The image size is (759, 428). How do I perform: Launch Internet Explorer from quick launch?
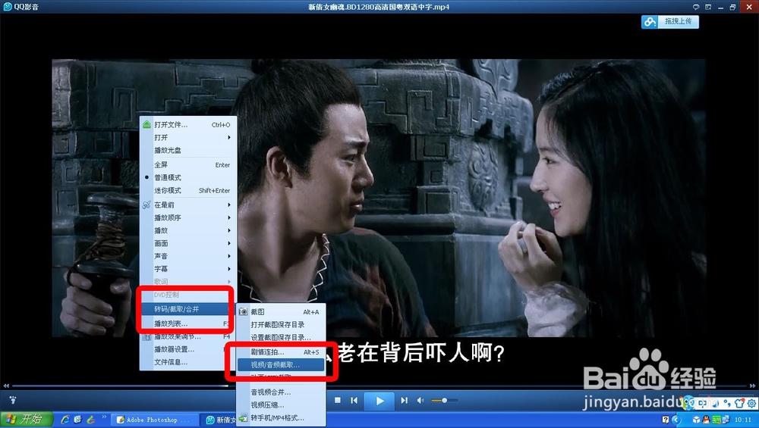click(x=65, y=420)
